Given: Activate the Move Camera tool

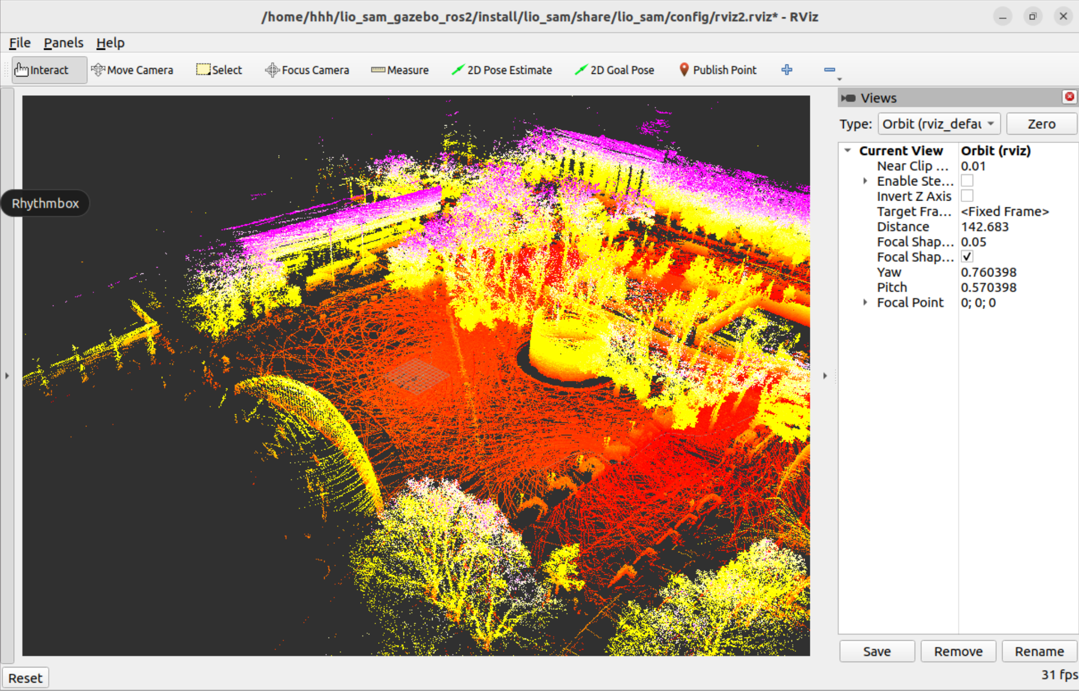Looking at the screenshot, I should (132, 70).
